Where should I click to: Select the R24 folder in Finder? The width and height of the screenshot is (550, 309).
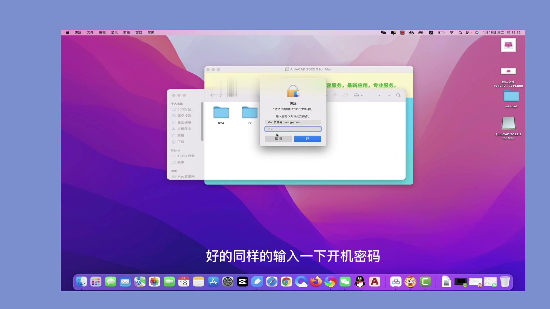click(x=221, y=115)
